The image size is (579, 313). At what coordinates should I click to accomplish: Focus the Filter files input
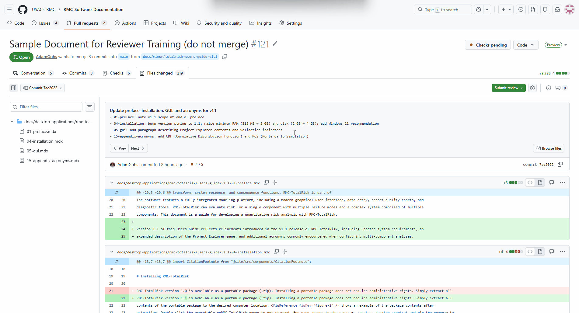[46, 107]
